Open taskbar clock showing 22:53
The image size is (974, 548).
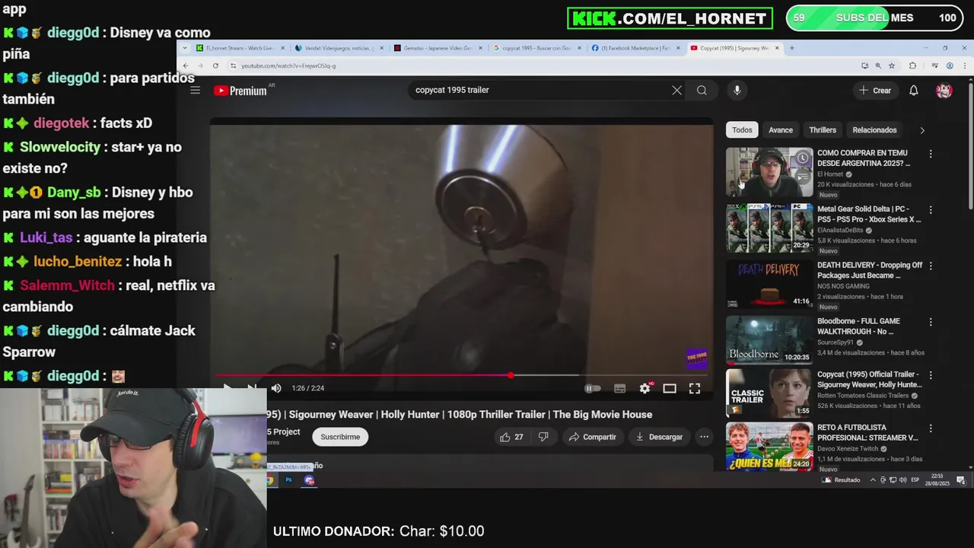point(937,480)
